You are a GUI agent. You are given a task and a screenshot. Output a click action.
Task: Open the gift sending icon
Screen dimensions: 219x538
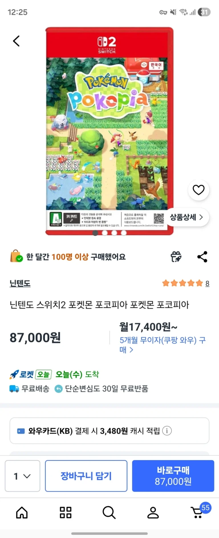click(176, 257)
